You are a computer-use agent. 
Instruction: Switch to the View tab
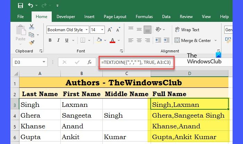[x=206, y=17]
